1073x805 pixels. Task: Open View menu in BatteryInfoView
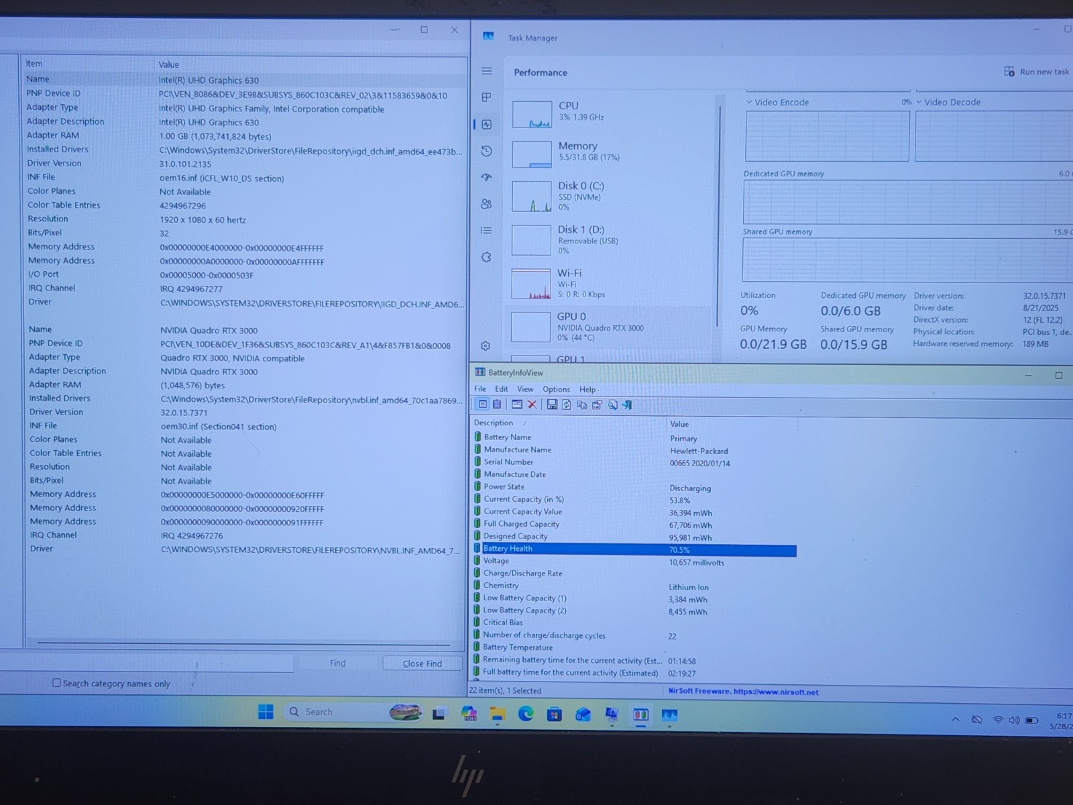[525, 389]
